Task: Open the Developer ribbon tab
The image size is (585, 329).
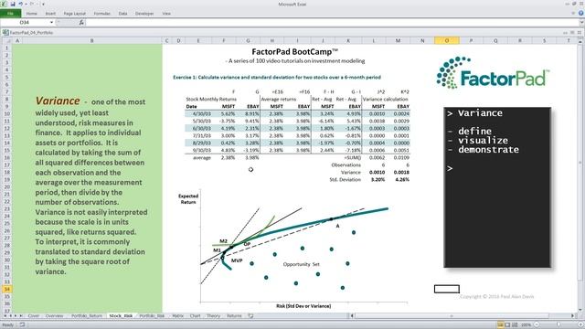Action: [x=144, y=14]
